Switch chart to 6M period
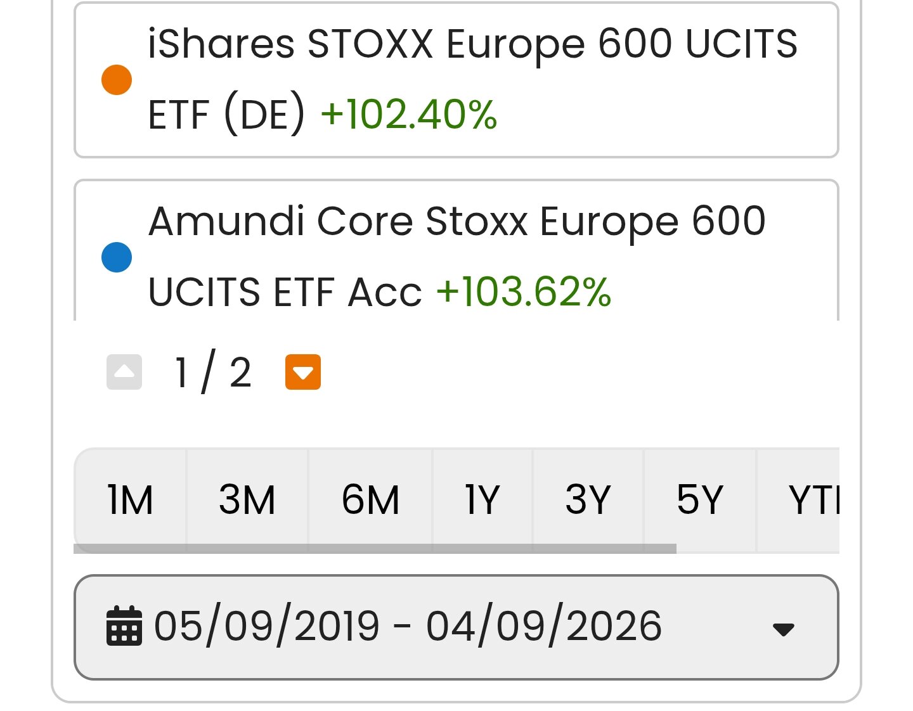This screenshot has width=913, height=711. [370, 499]
